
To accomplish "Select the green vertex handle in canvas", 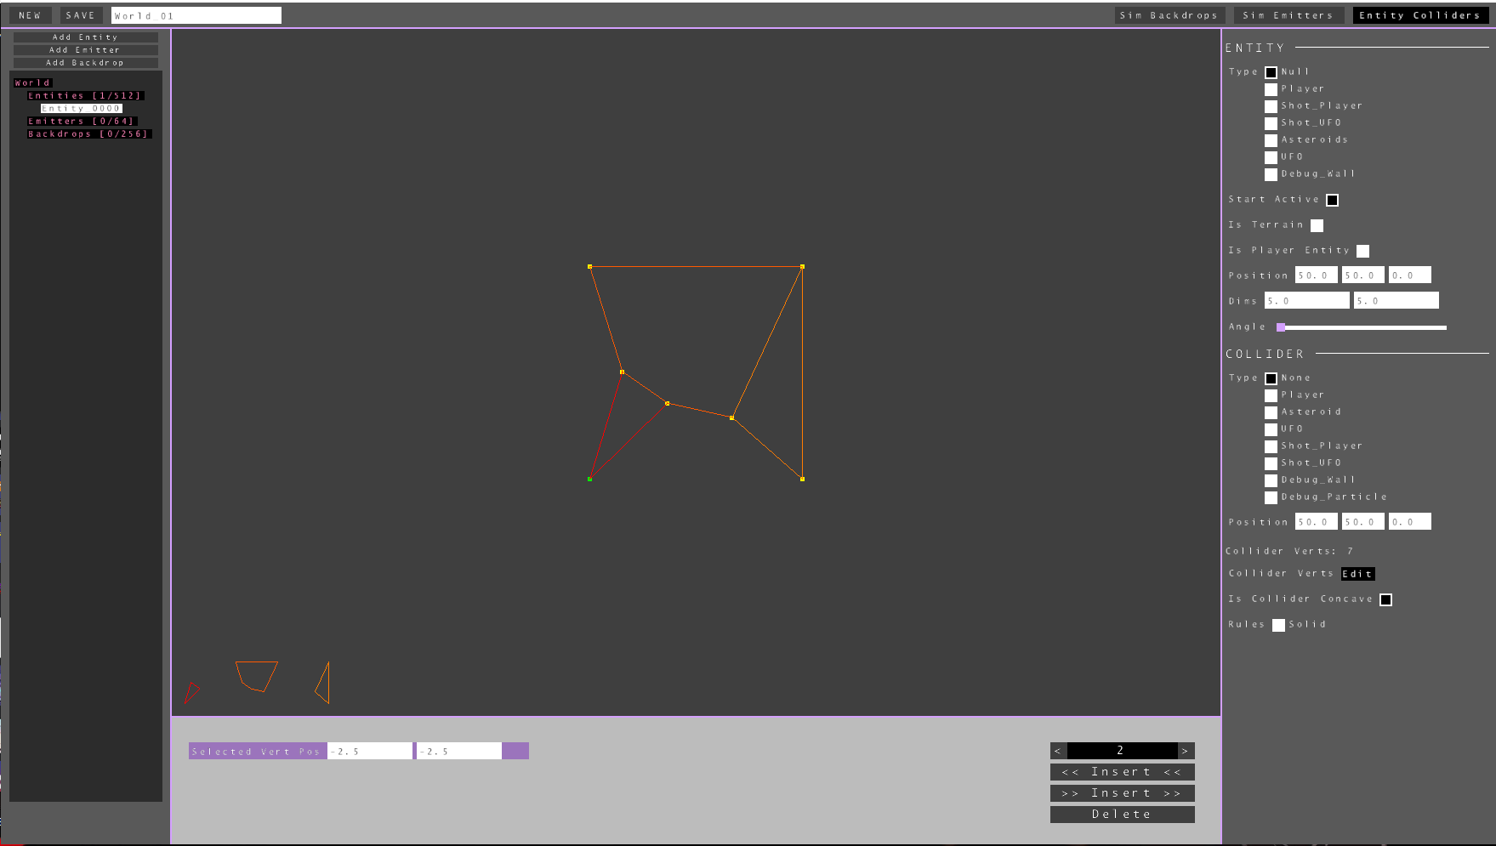I will click(x=589, y=480).
